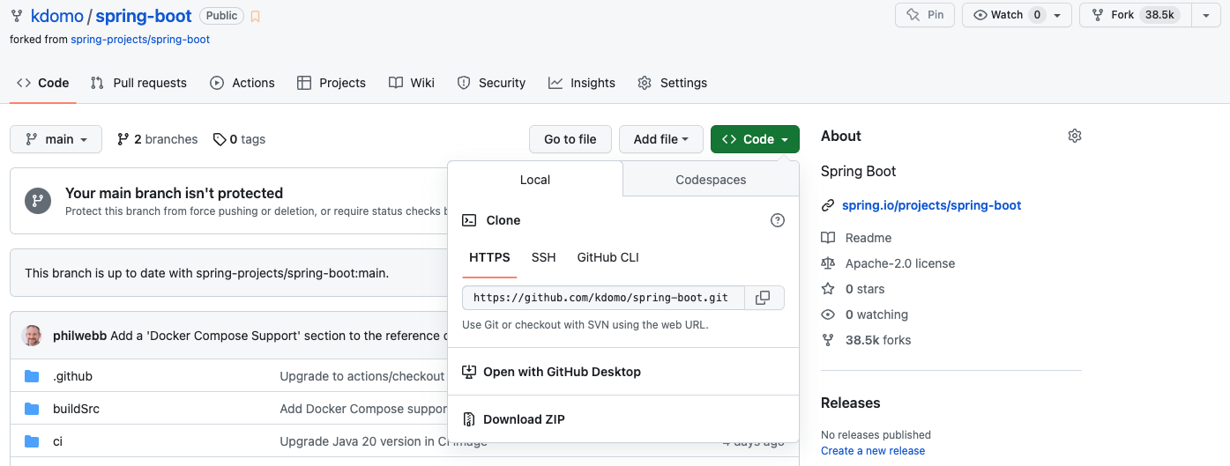Open 'Add Docker Compose support' commit message
Image resolution: width=1230 pixels, height=466 pixels.
coord(363,409)
